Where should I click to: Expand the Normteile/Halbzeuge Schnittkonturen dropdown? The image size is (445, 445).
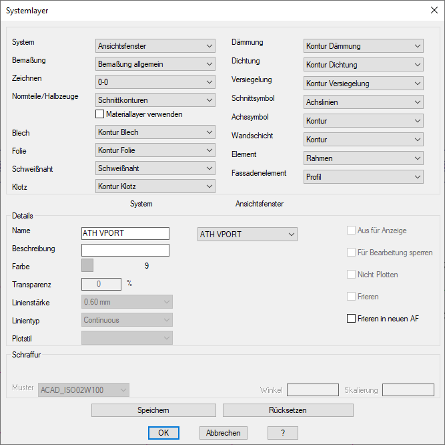[x=155, y=100]
